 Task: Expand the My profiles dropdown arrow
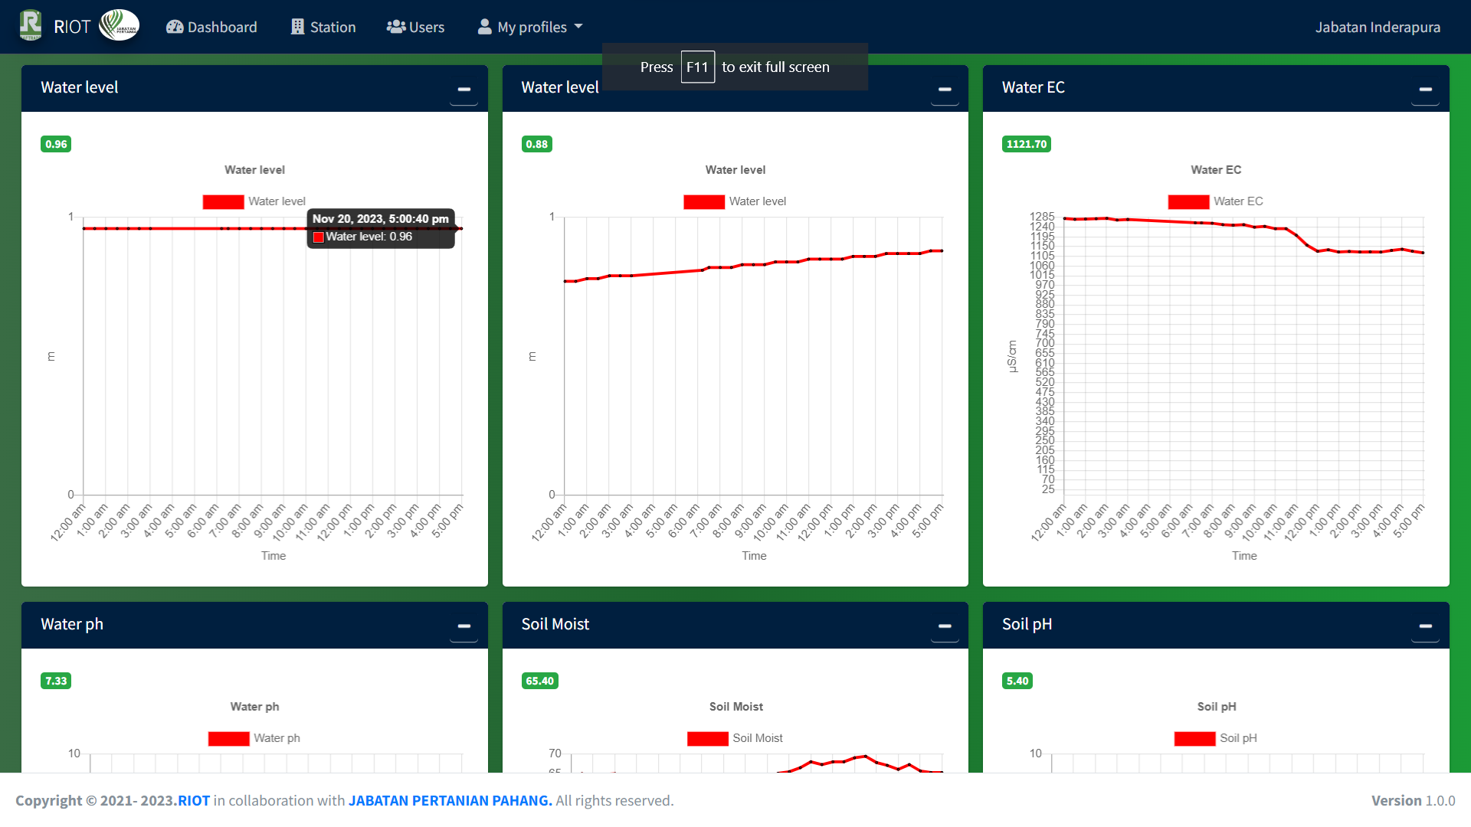[x=578, y=27]
